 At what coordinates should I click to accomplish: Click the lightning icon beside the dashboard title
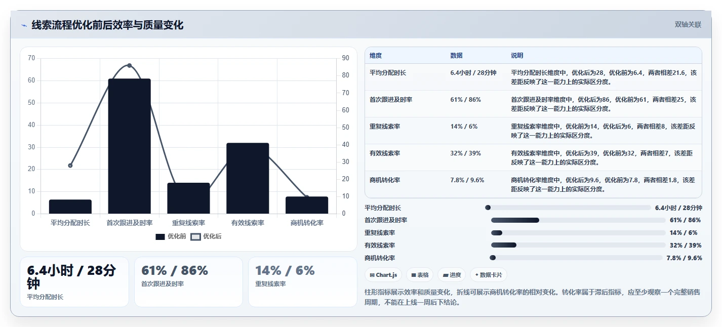pyautogui.click(x=24, y=25)
